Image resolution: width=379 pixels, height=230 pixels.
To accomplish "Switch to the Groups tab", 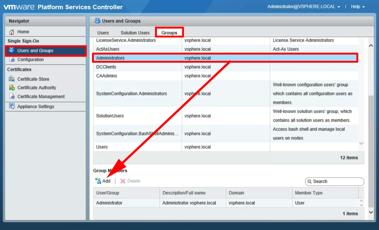I will coord(169,33).
